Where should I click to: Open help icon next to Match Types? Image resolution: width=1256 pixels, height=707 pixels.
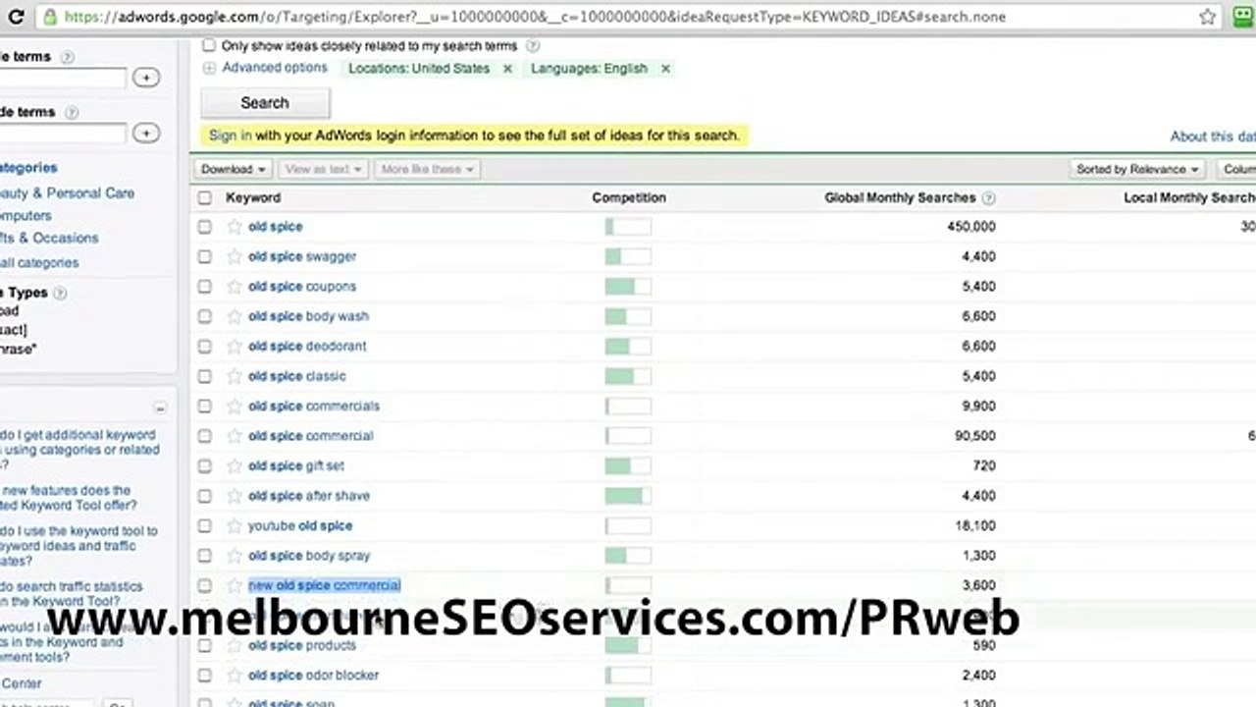click(x=60, y=293)
